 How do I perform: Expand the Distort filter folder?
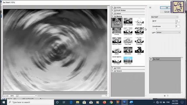point(112,13)
